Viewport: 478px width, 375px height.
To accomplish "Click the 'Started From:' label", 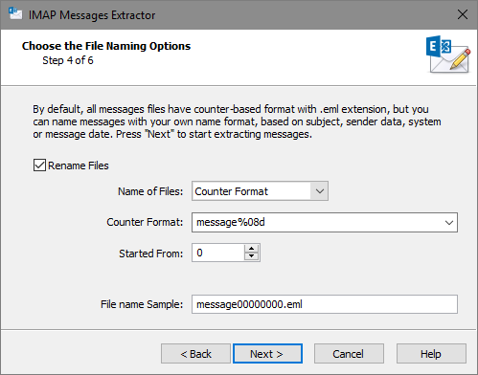I will click(x=151, y=254).
